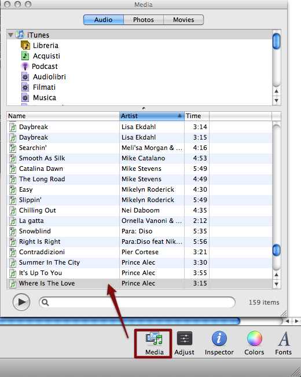Collapse the iTunes disclosure triangle
The image size is (301, 377).
[10, 35]
